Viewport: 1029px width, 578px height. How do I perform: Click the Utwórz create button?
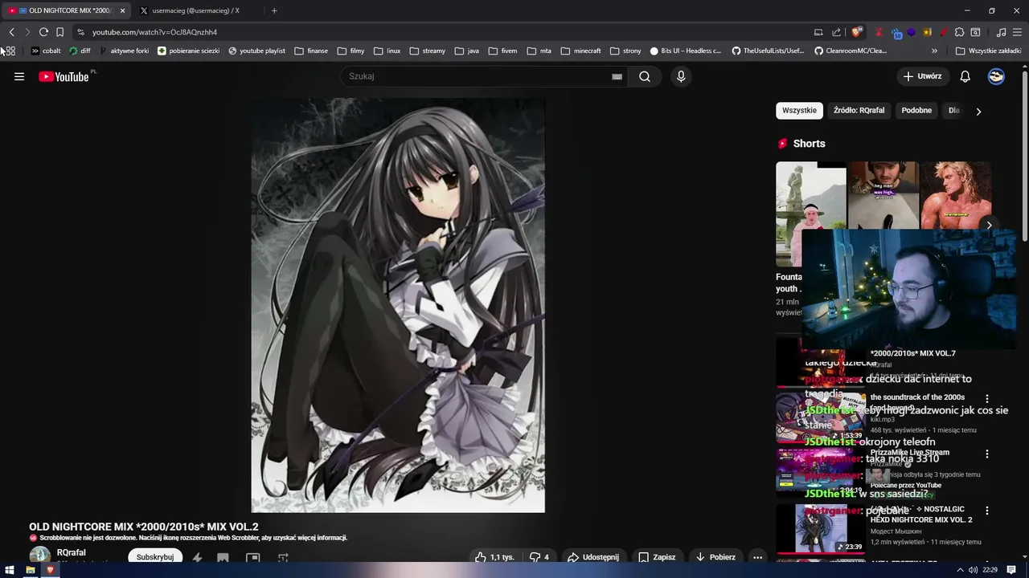coord(922,76)
